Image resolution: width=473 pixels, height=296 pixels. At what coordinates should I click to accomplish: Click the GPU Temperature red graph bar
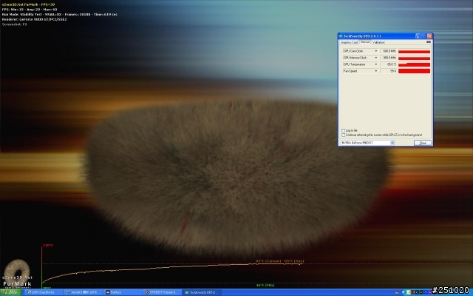click(x=414, y=64)
